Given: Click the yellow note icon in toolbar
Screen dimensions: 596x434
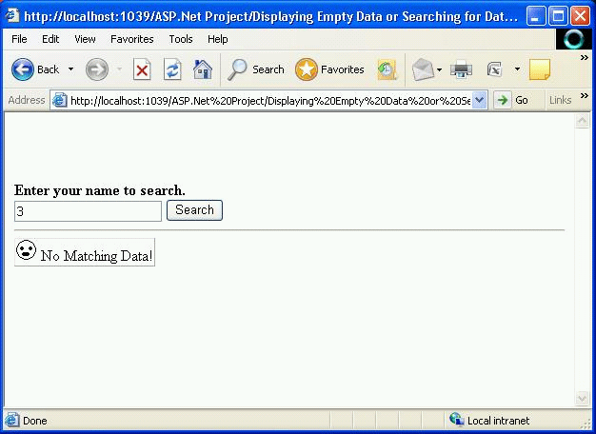Looking at the screenshot, I should tap(540, 69).
